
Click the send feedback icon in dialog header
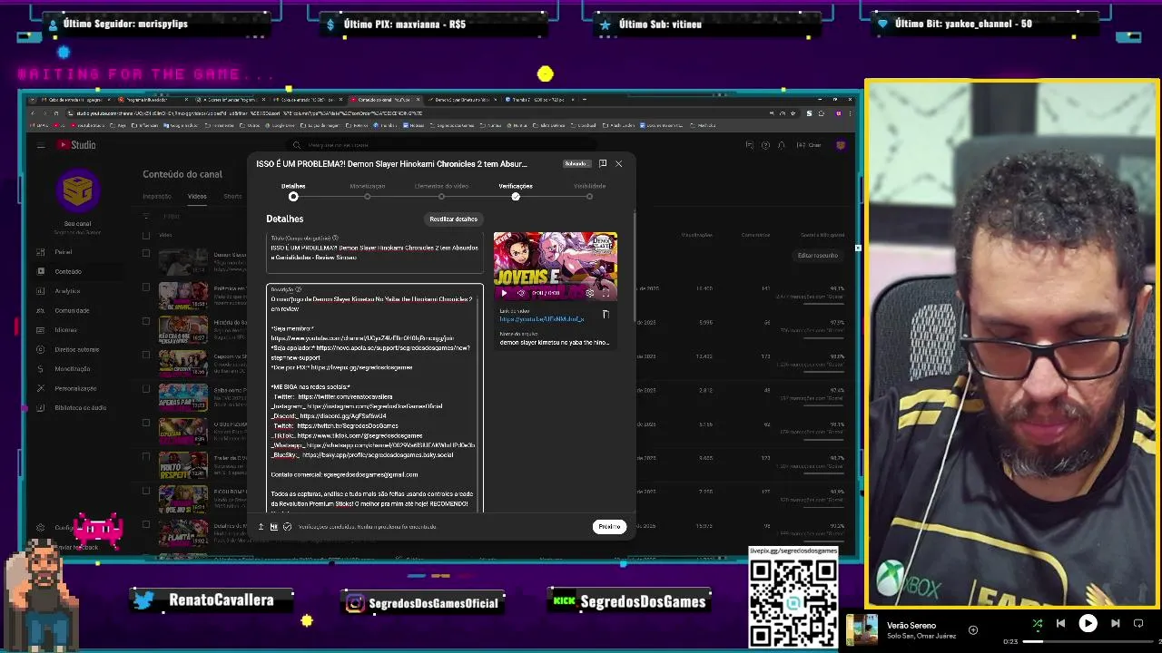tap(602, 164)
